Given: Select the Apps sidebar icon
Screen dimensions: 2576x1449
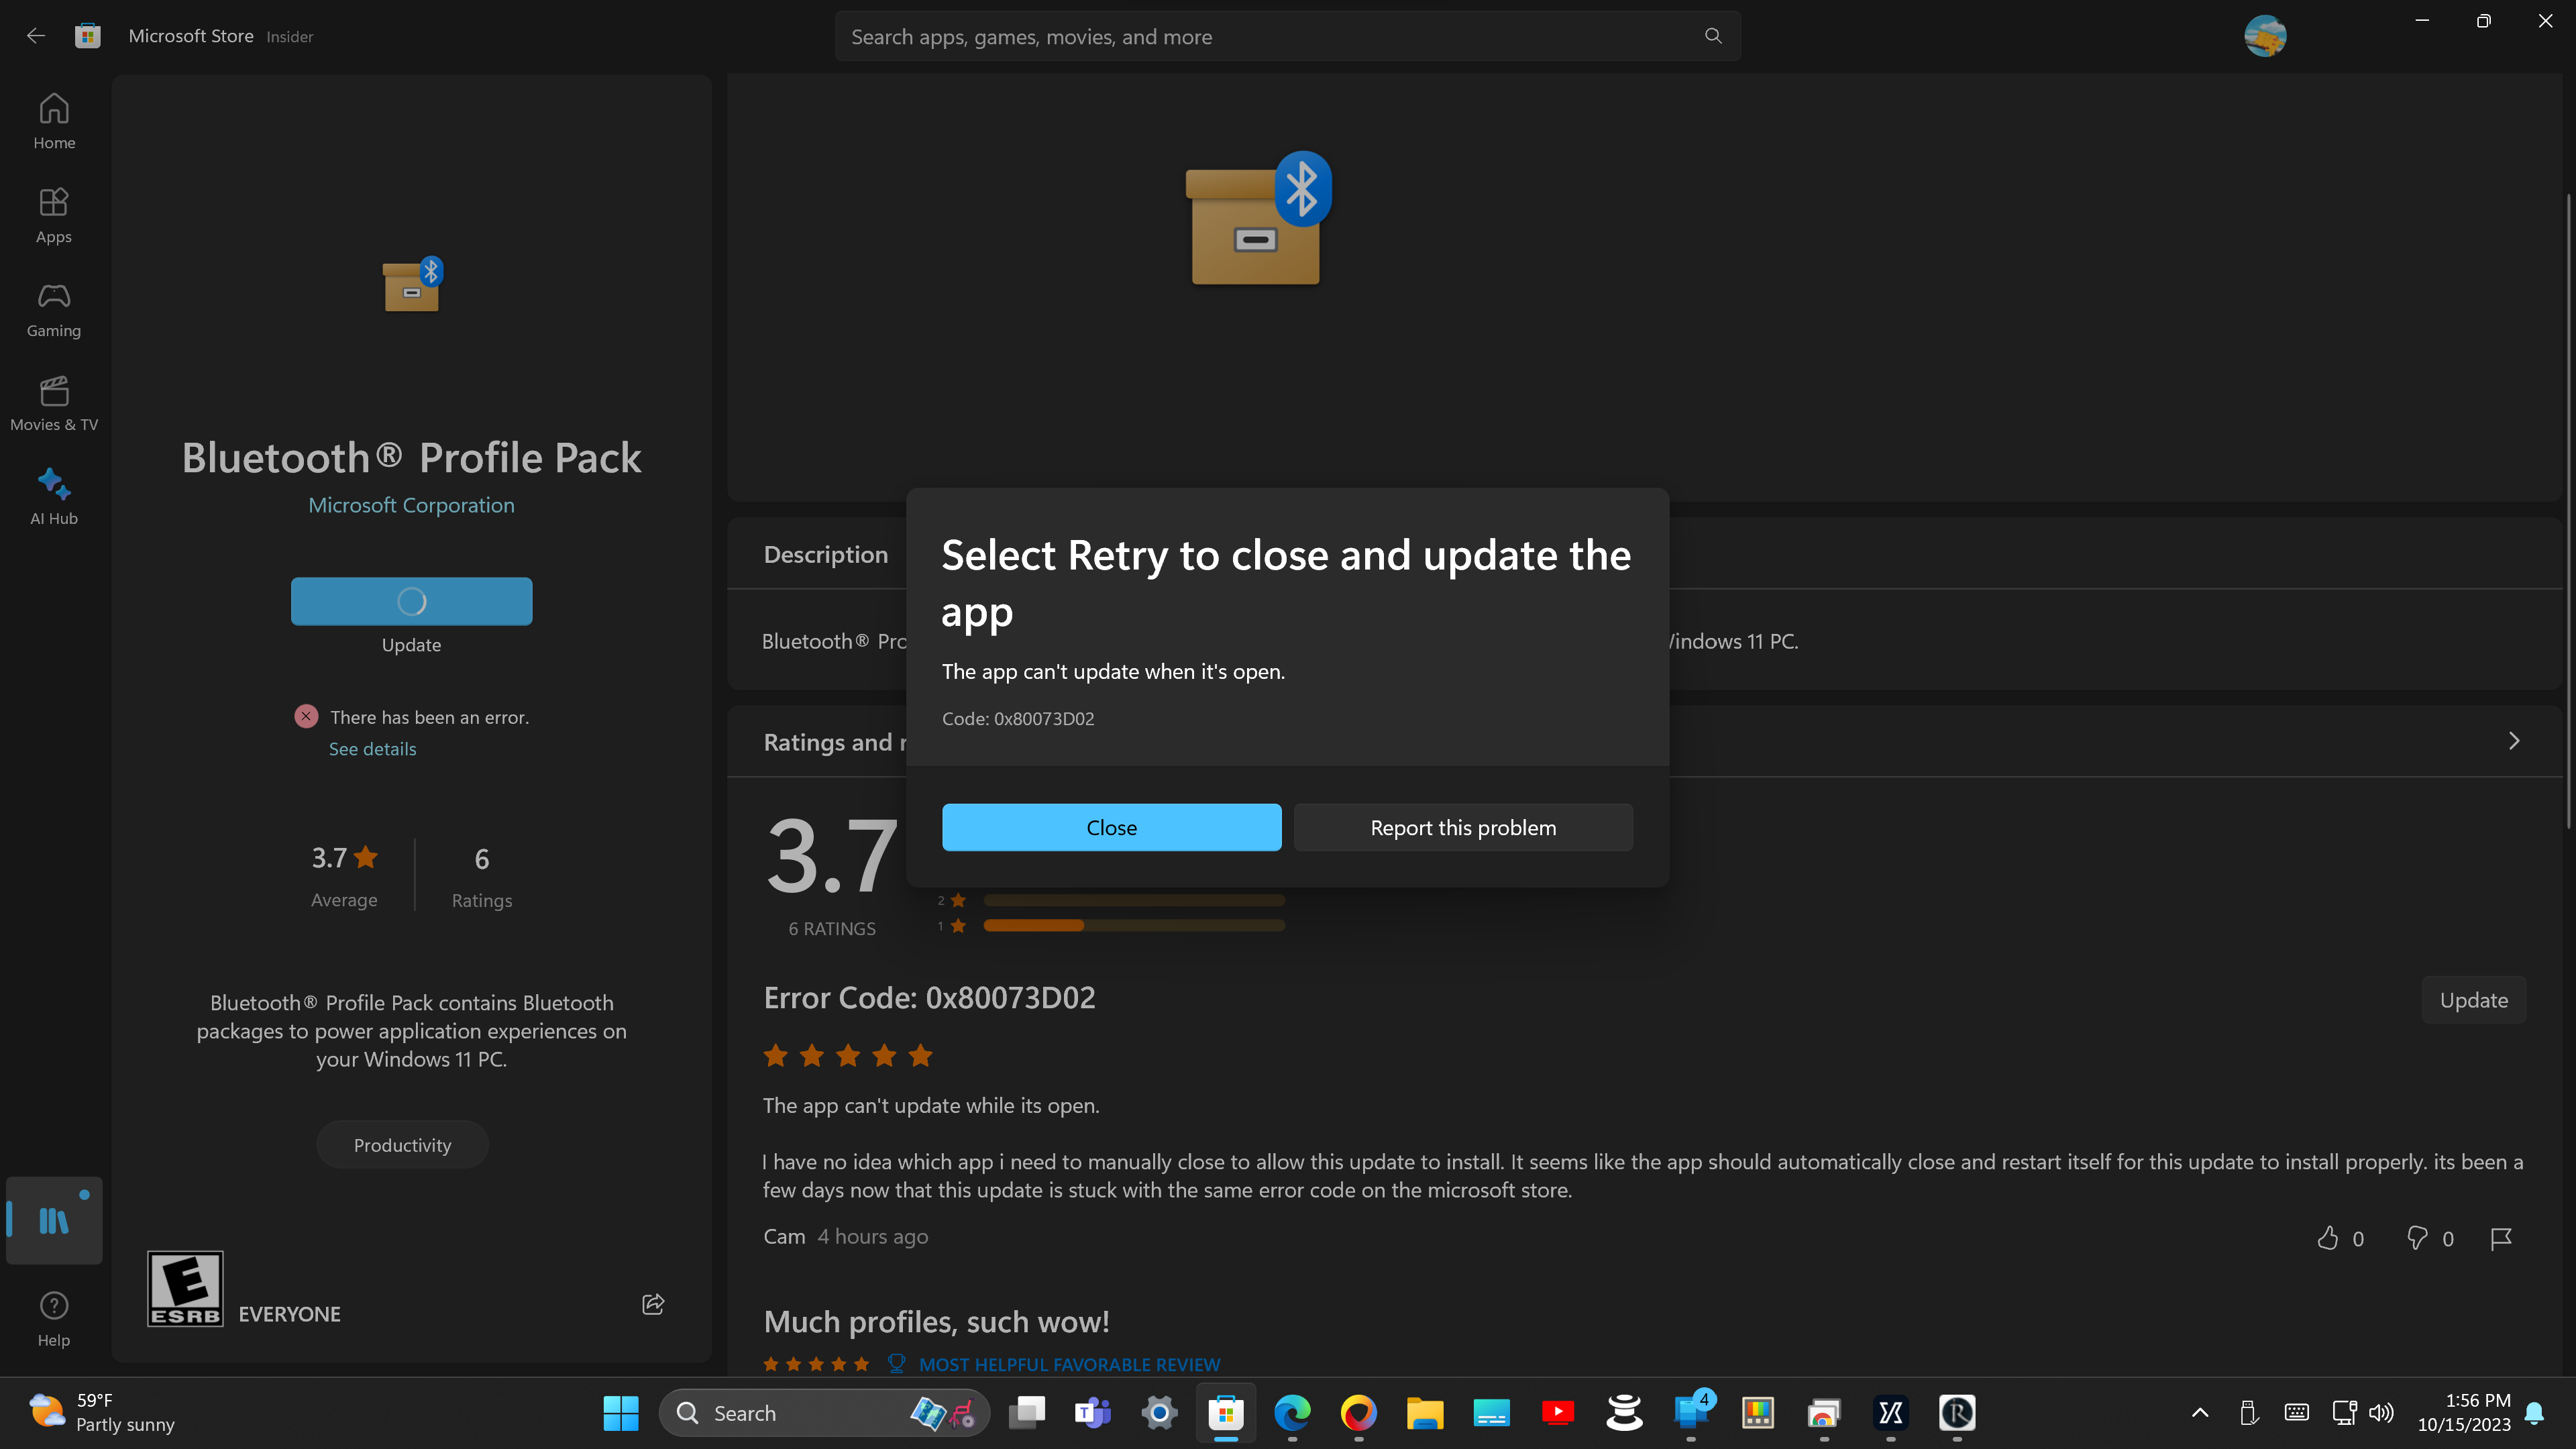Looking at the screenshot, I should point(53,213).
